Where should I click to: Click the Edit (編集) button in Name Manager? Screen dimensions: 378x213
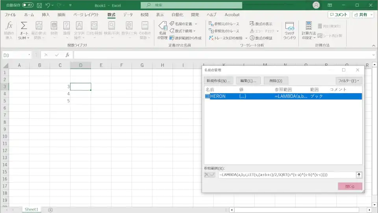(x=248, y=80)
